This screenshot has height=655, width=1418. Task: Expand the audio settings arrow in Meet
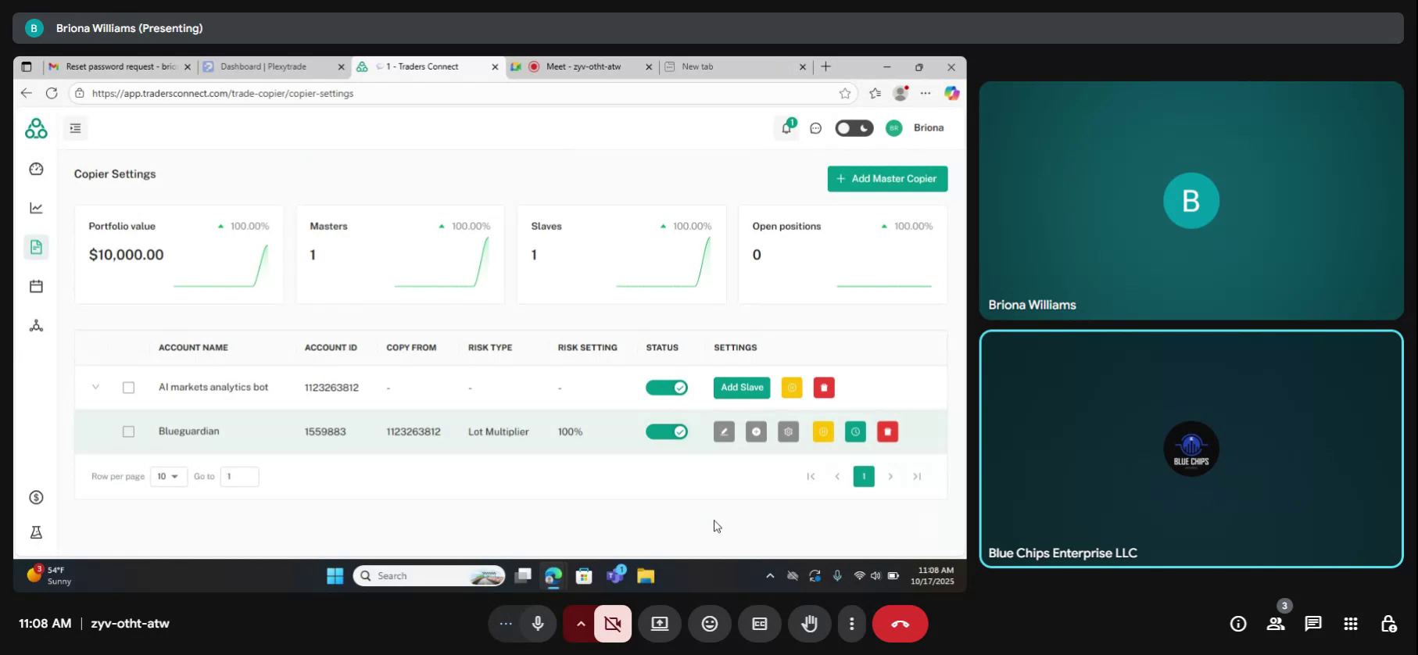click(x=580, y=624)
